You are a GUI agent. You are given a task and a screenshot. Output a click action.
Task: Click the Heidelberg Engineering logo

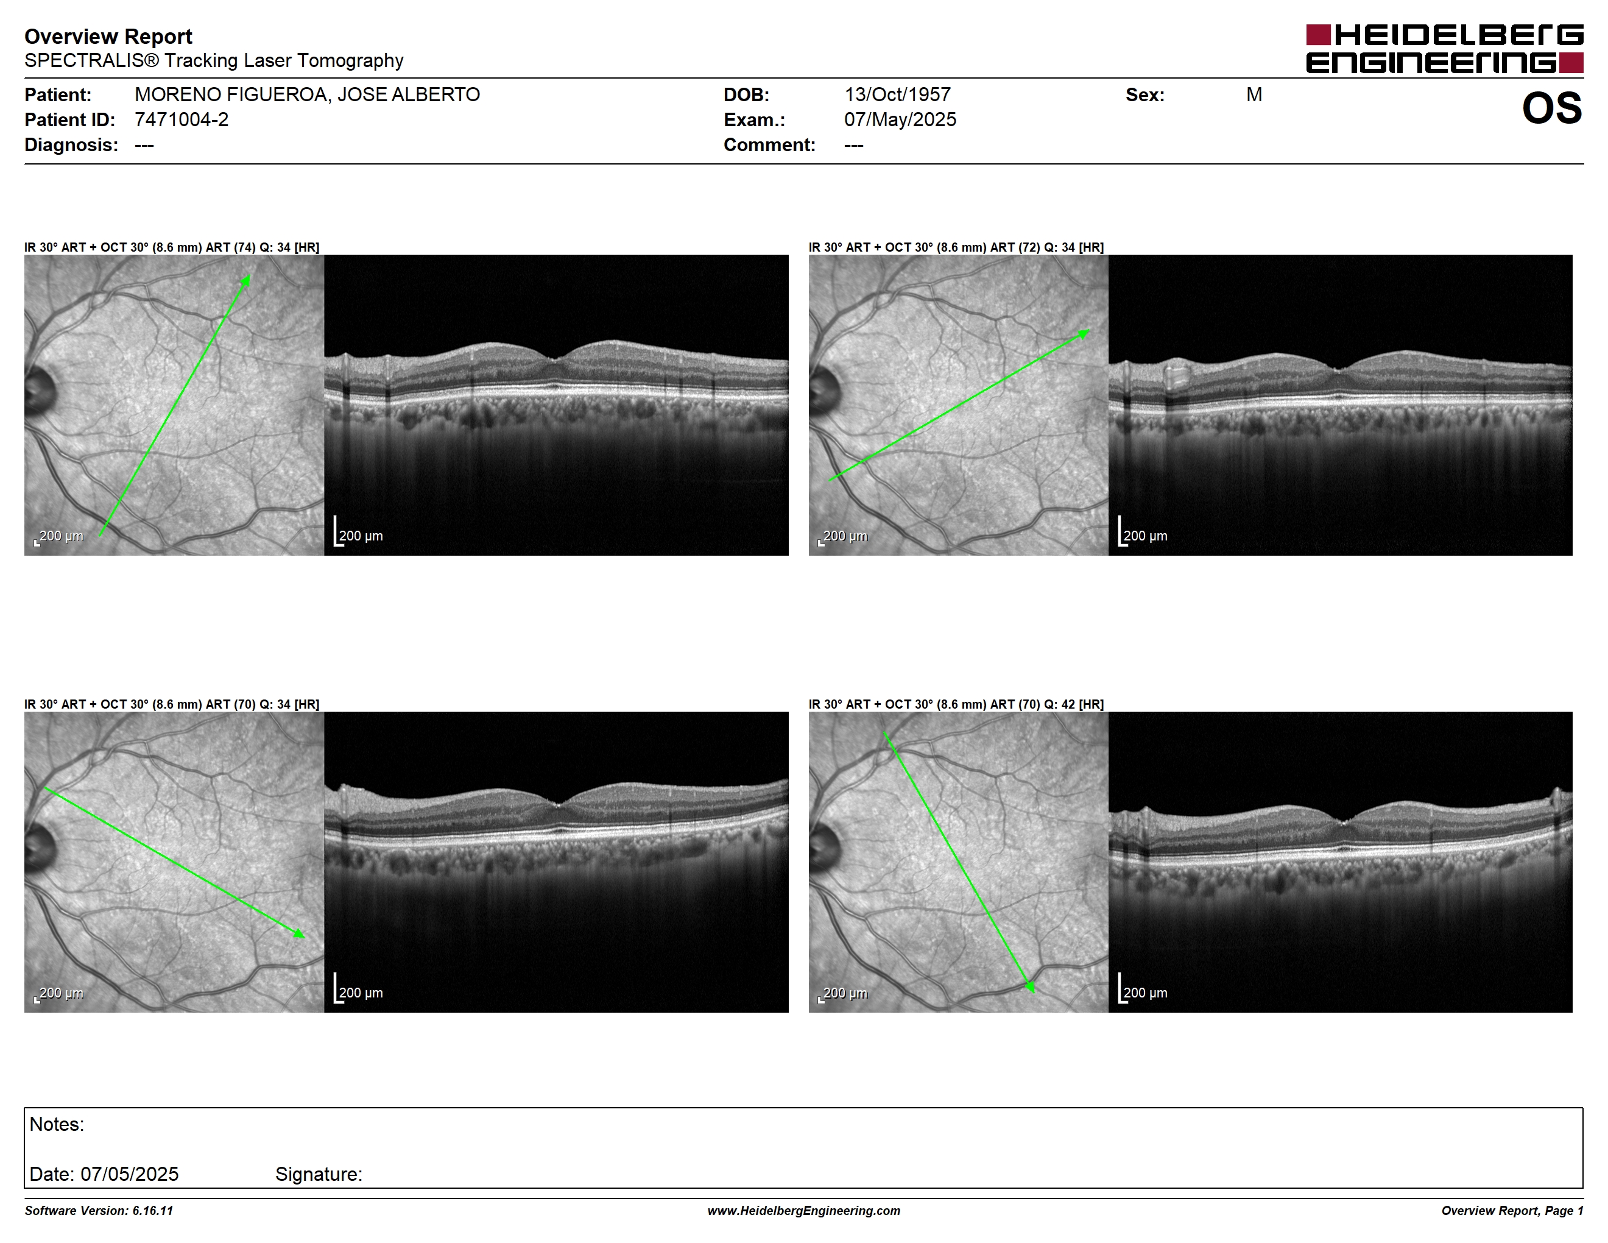pos(1445,49)
